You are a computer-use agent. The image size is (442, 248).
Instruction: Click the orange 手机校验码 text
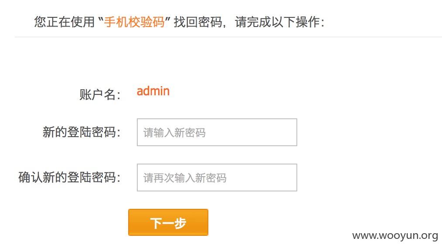point(134,22)
